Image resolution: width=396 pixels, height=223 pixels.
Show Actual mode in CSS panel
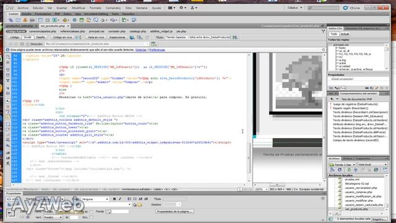345,34
